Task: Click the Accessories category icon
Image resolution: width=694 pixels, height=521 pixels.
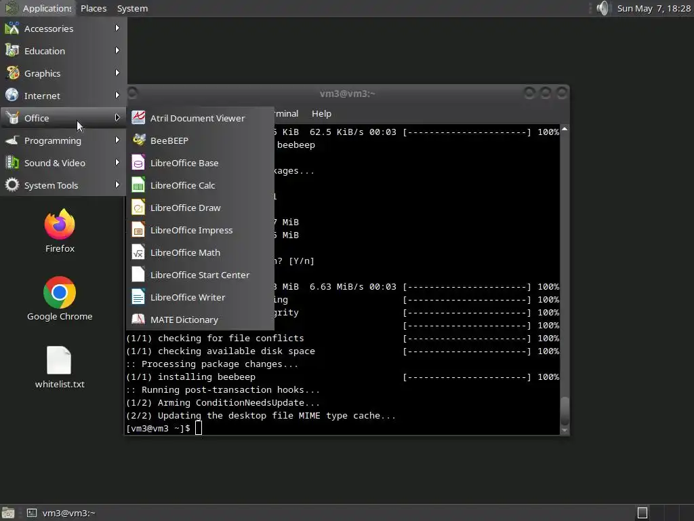Action: point(12,28)
